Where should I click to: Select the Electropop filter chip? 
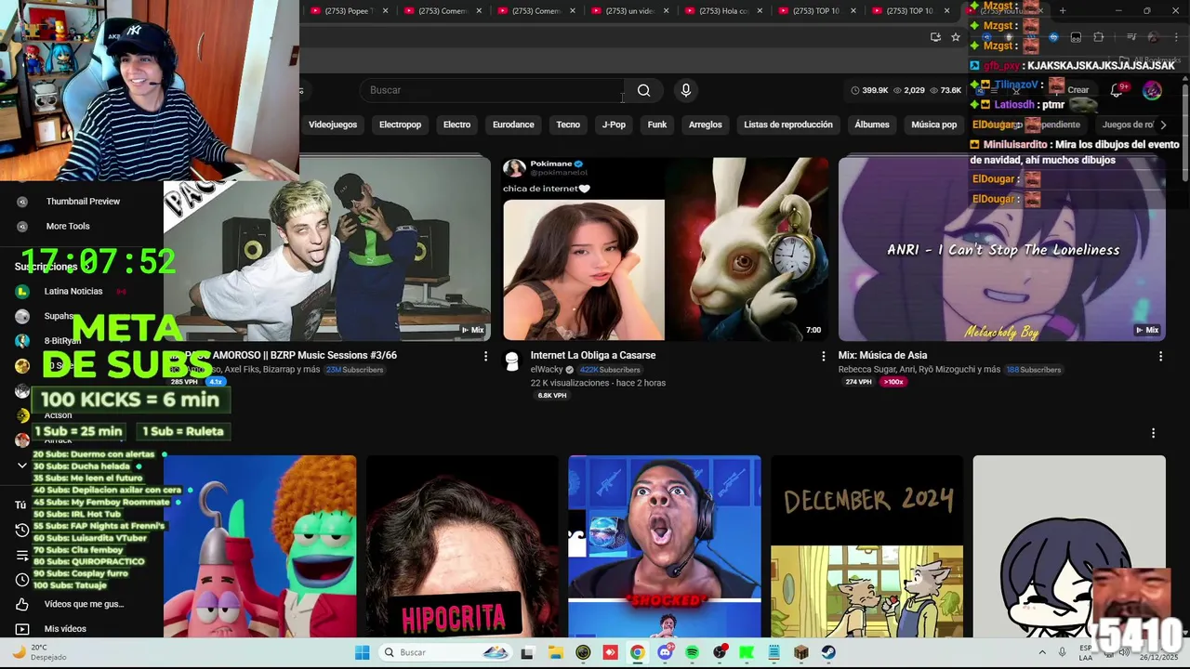pyautogui.click(x=400, y=125)
